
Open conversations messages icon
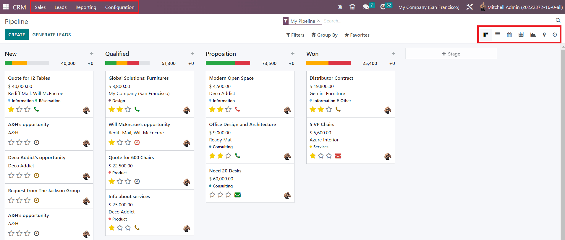(366, 7)
